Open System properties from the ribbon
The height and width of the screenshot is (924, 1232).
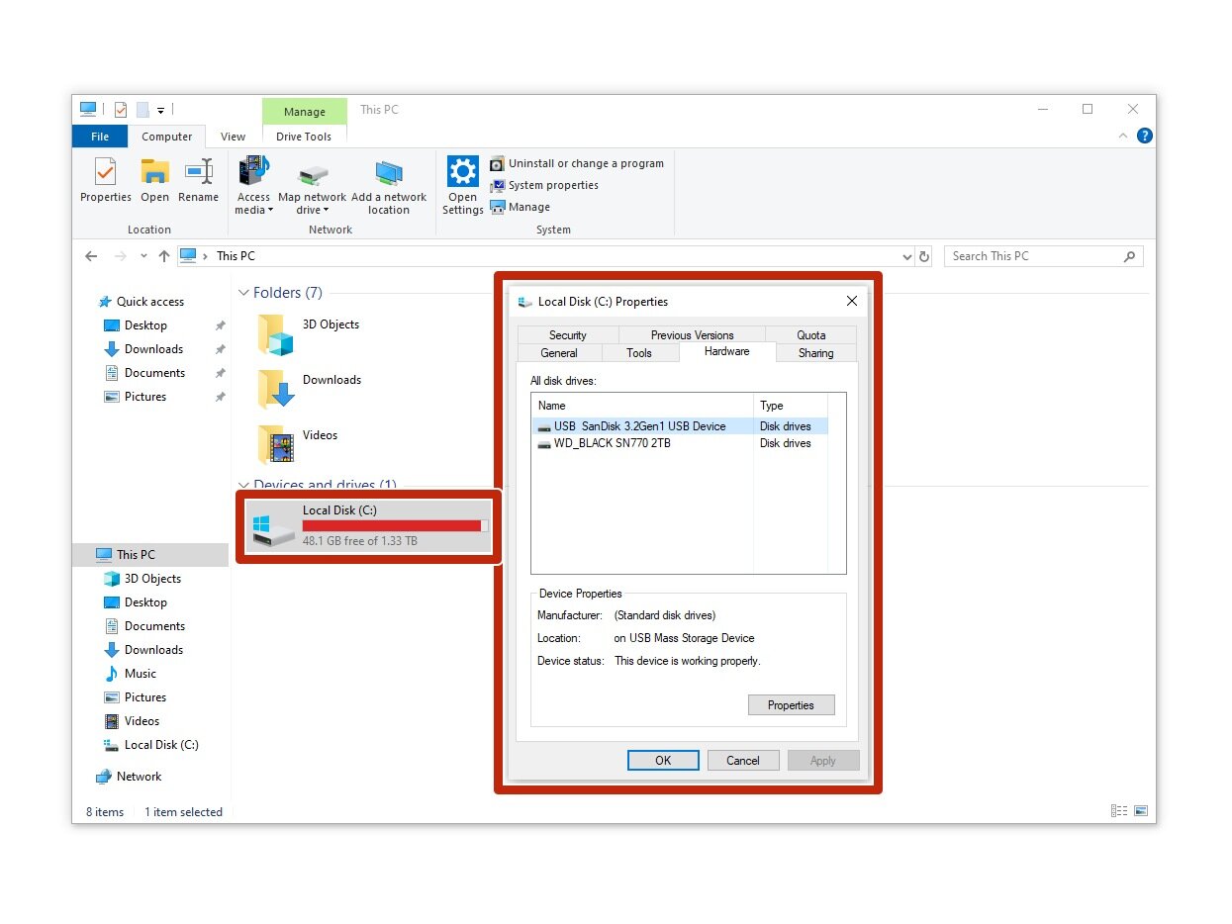pos(552,185)
